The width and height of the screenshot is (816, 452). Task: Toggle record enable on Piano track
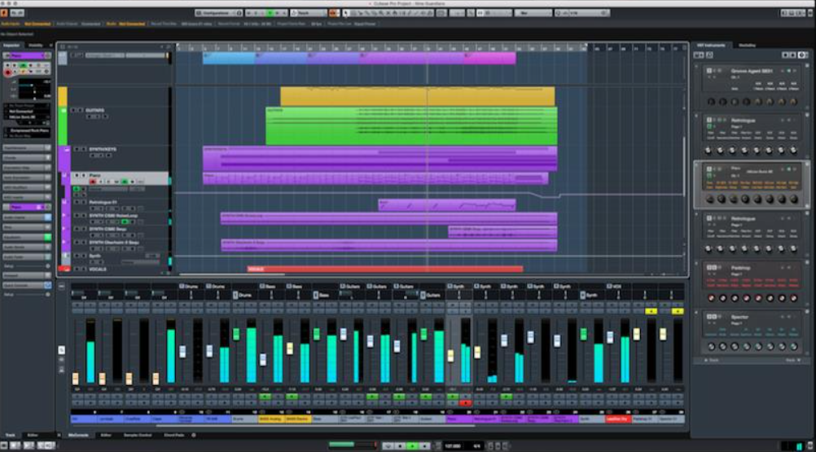coord(93,182)
